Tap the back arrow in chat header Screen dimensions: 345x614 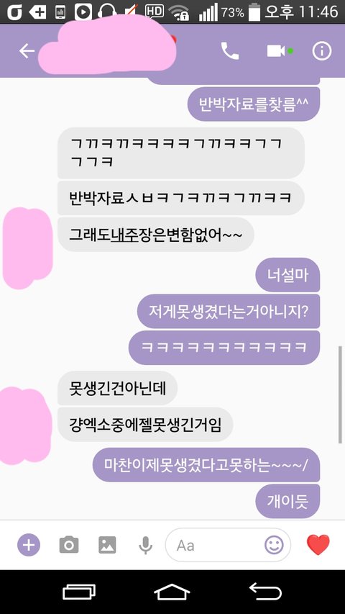(27, 51)
